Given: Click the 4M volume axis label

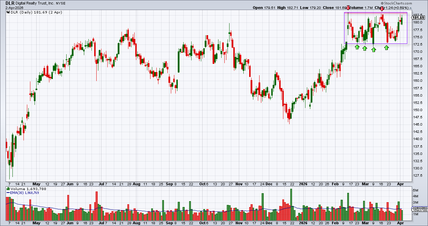Looking at the screenshot, I should pos(415,196).
